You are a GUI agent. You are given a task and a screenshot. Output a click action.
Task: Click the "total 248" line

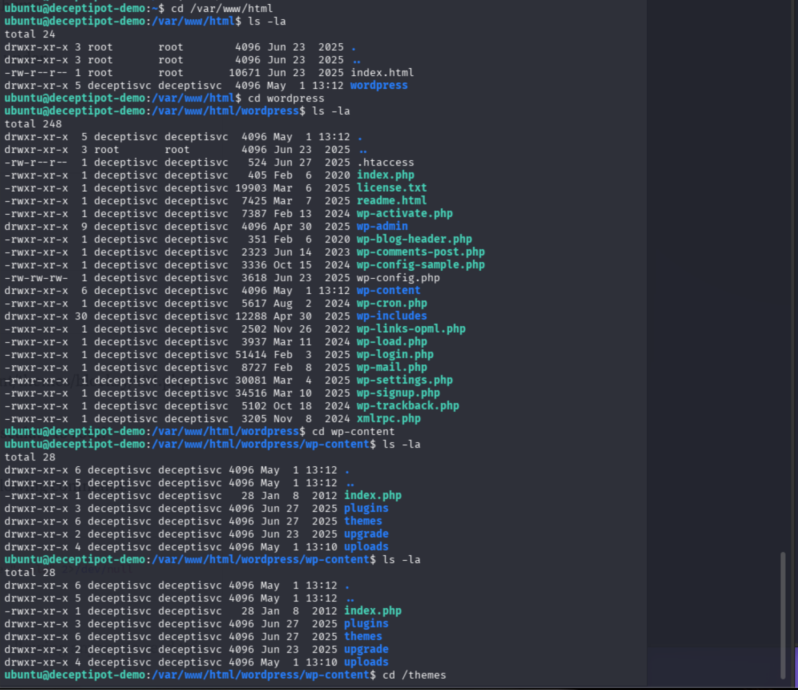33,124
